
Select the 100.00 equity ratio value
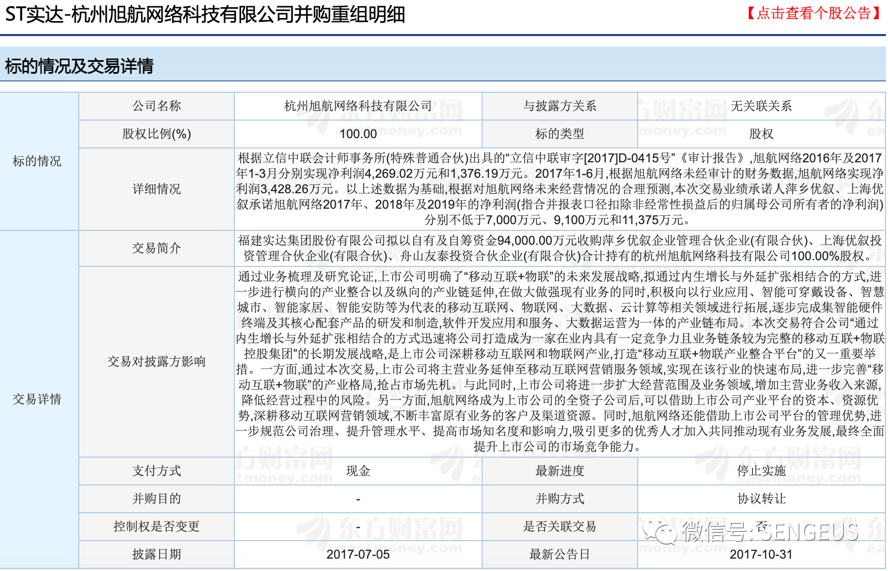tap(358, 134)
